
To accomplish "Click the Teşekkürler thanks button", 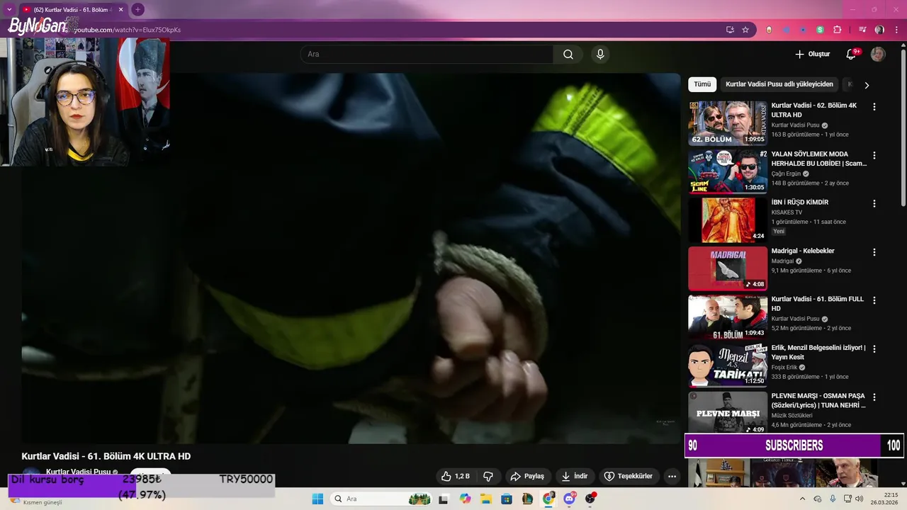I will (629, 477).
